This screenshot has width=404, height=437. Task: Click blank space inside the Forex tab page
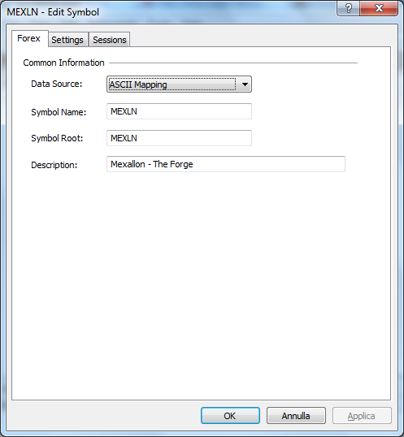click(201, 279)
